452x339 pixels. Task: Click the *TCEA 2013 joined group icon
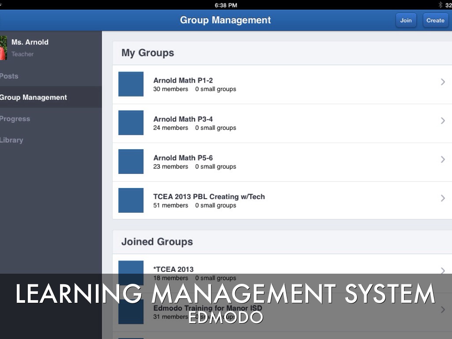click(x=131, y=267)
